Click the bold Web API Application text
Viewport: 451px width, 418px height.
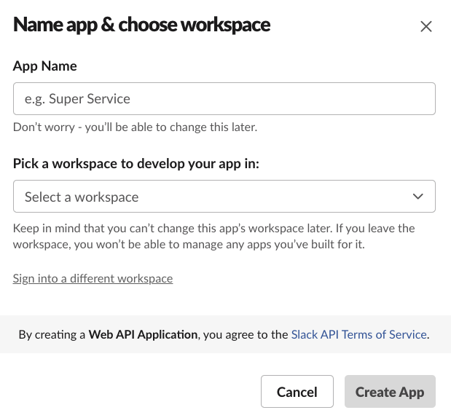143,334
